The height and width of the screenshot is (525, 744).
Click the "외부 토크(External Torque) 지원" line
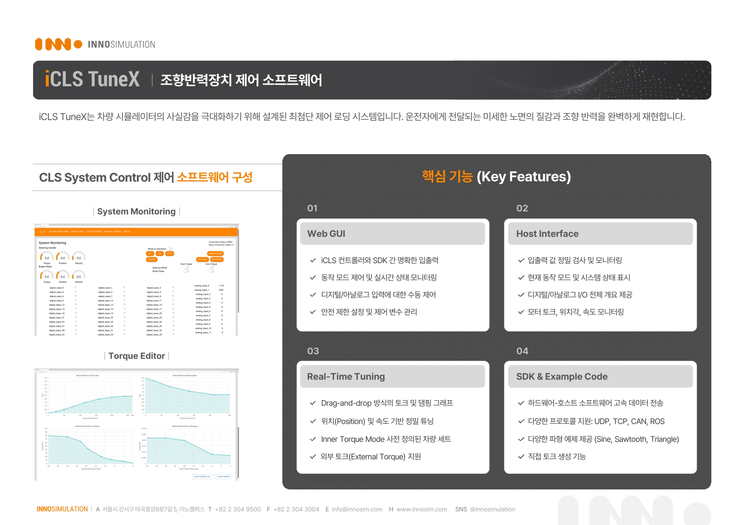371,456
